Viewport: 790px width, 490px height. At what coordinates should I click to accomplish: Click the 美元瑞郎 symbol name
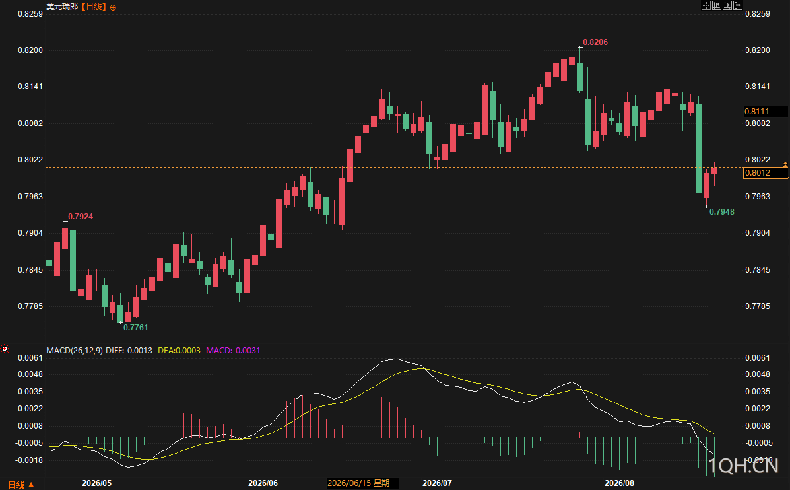click(x=62, y=7)
